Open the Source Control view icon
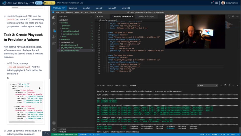This screenshot has height=136, width=241. click(x=54, y=30)
